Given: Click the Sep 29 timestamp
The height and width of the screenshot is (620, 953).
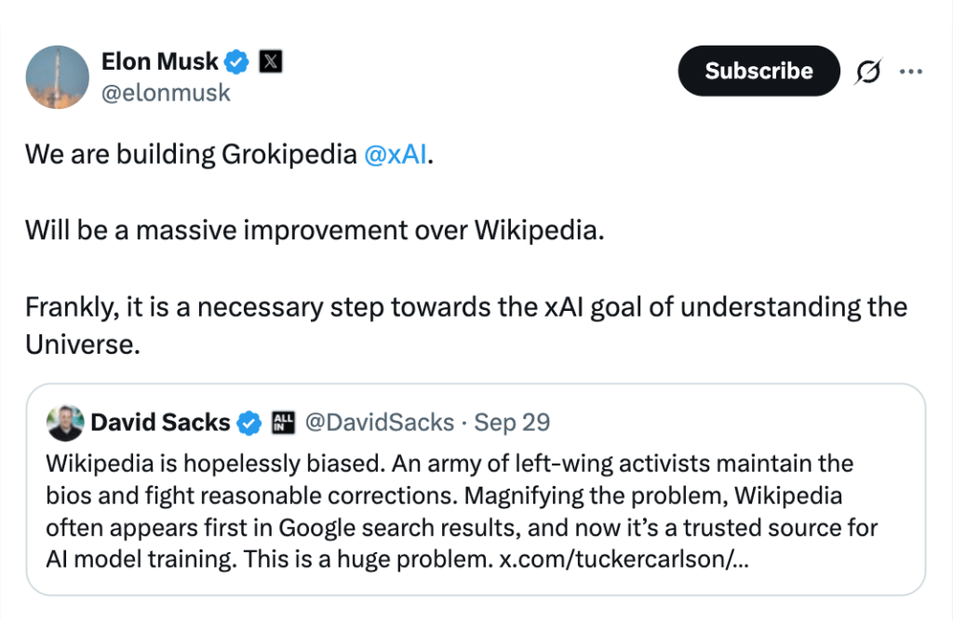Looking at the screenshot, I should click(512, 423).
